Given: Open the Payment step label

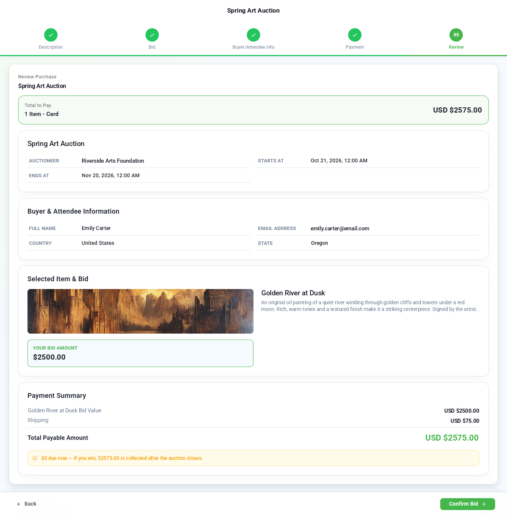Looking at the screenshot, I should coord(355,47).
